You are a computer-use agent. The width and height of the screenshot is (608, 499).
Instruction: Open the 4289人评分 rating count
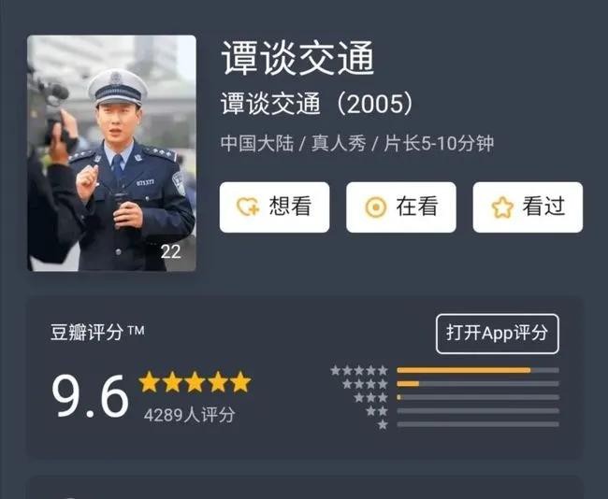190,415
